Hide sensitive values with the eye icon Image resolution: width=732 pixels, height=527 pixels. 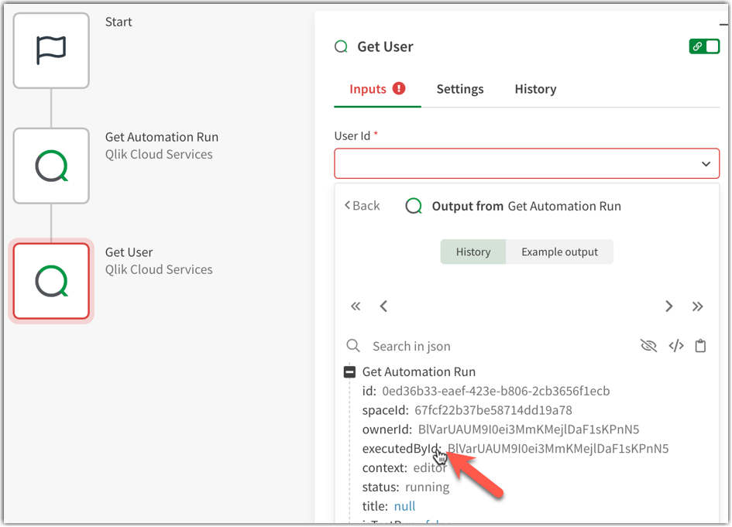648,345
